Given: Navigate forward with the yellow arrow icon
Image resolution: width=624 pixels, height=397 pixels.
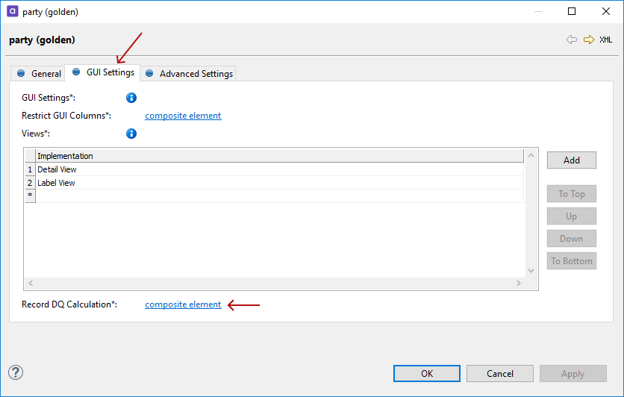Looking at the screenshot, I should click(589, 40).
